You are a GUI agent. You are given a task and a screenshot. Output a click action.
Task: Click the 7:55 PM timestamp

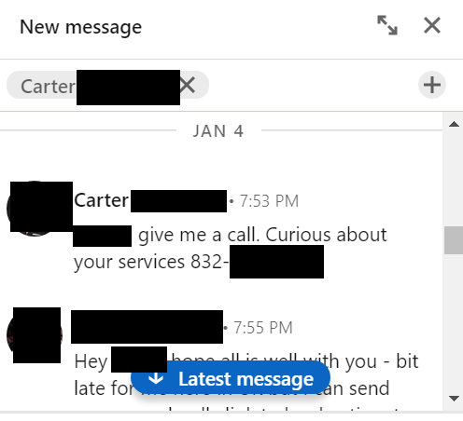pos(263,328)
